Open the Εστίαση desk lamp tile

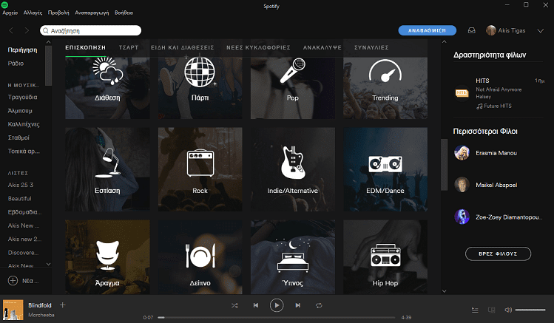(x=107, y=169)
